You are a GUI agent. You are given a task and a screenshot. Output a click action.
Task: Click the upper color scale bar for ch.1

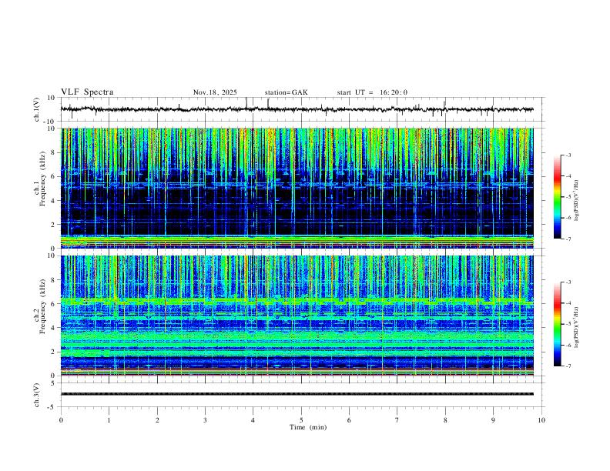click(558, 197)
